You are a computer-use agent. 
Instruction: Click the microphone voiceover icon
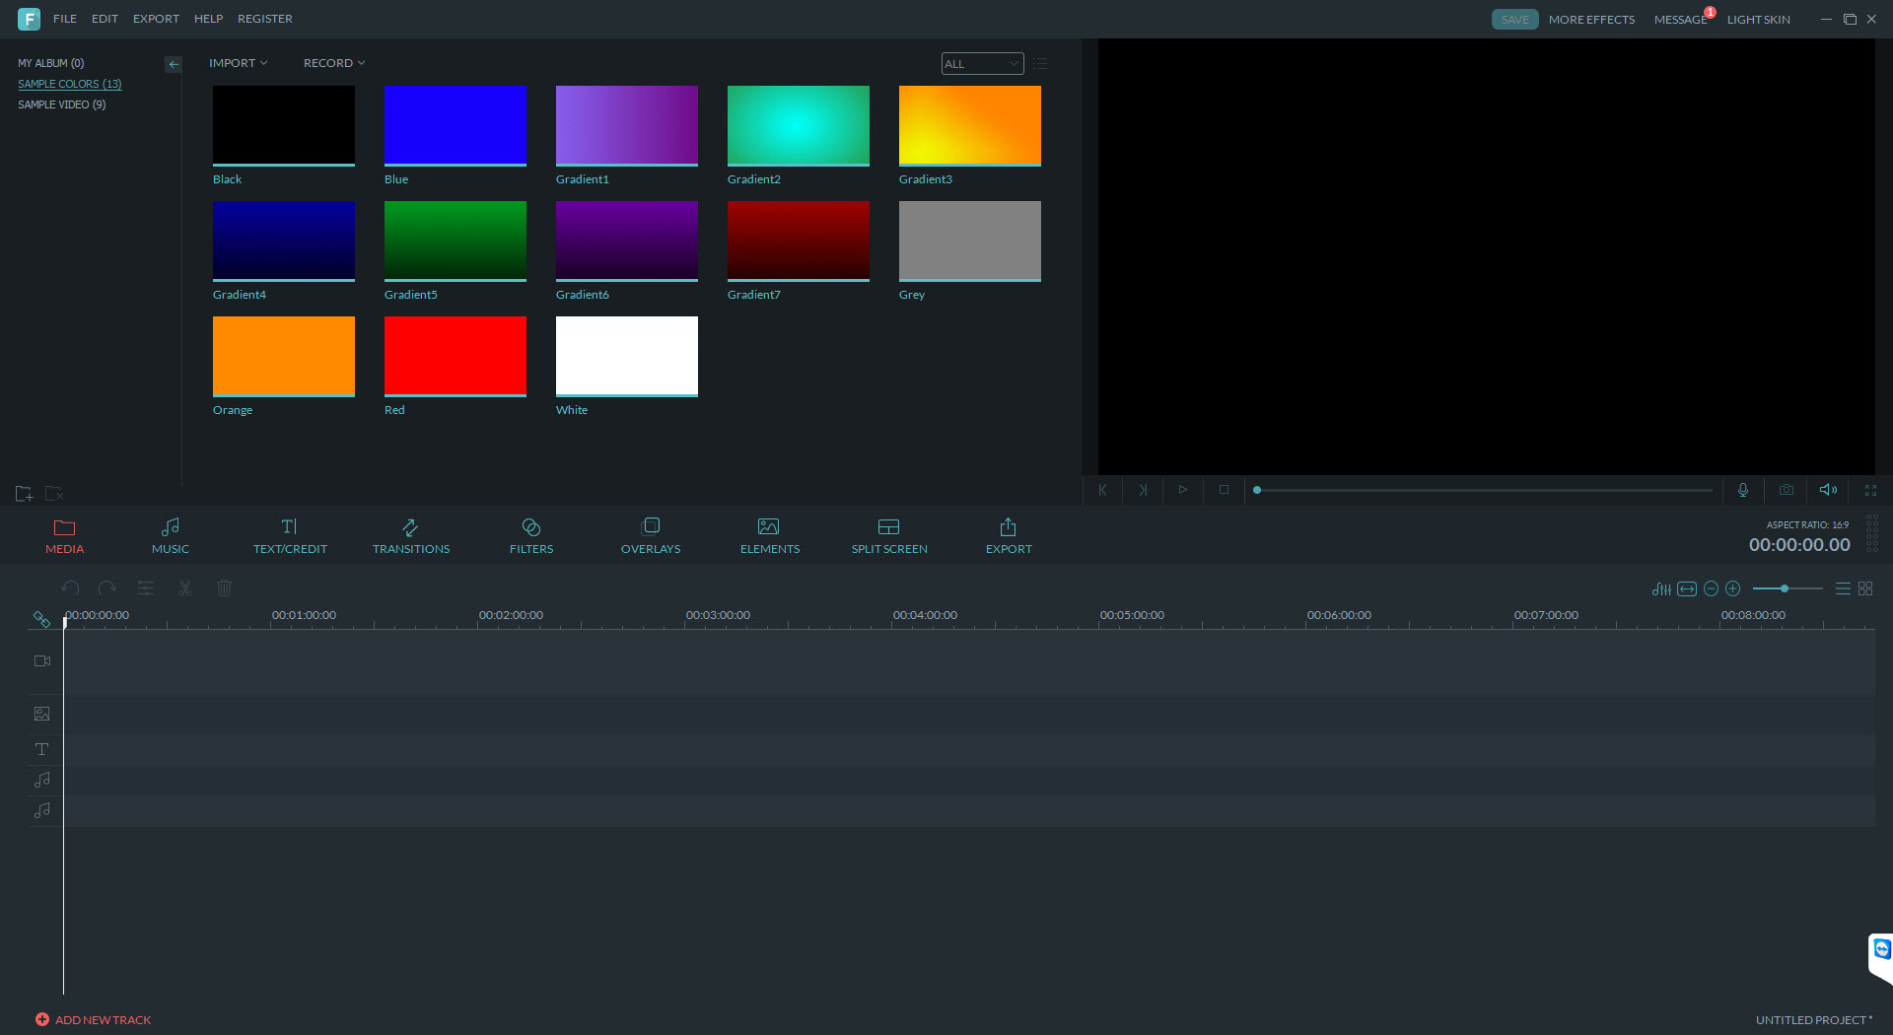pyautogui.click(x=1742, y=490)
